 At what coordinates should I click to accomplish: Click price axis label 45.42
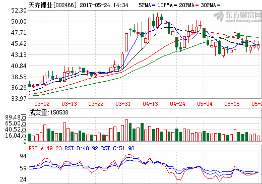[x=19, y=44]
